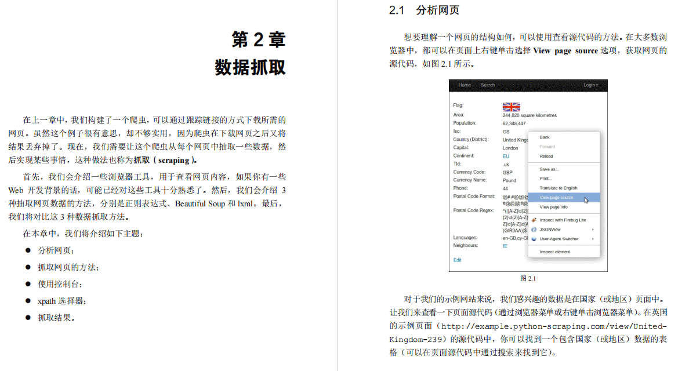Open the Login dropdown in the figure's navbar

[590, 85]
